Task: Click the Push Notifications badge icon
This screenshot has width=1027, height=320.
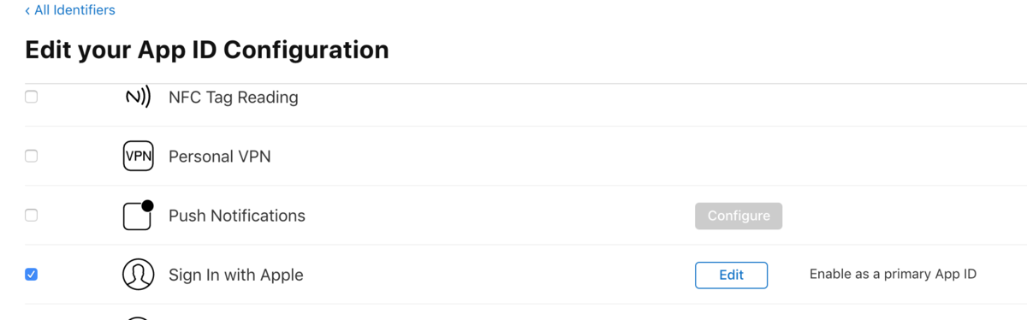Action: (x=138, y=215)
